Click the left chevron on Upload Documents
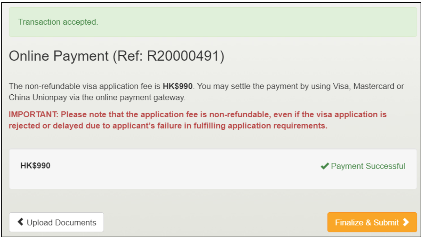Image resolution: width=424 pixels, height=240 pixels. pos(21,223)
